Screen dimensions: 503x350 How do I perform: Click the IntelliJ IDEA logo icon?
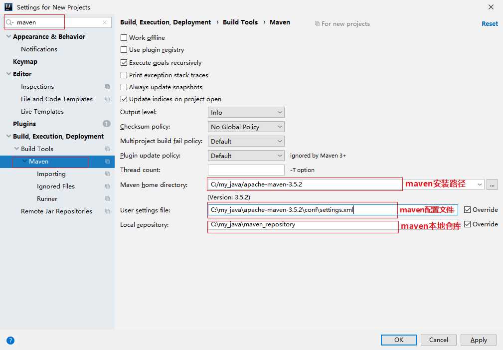[x=8, y=7]
